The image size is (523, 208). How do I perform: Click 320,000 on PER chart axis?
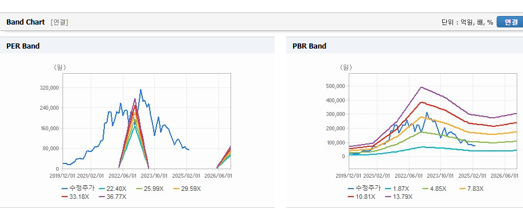pos(49,88)
